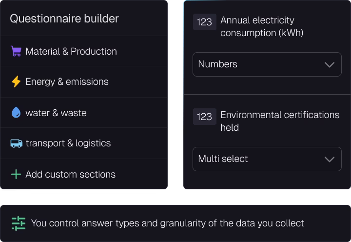Click the green sliders icon
351x242 pixels.
19,223
